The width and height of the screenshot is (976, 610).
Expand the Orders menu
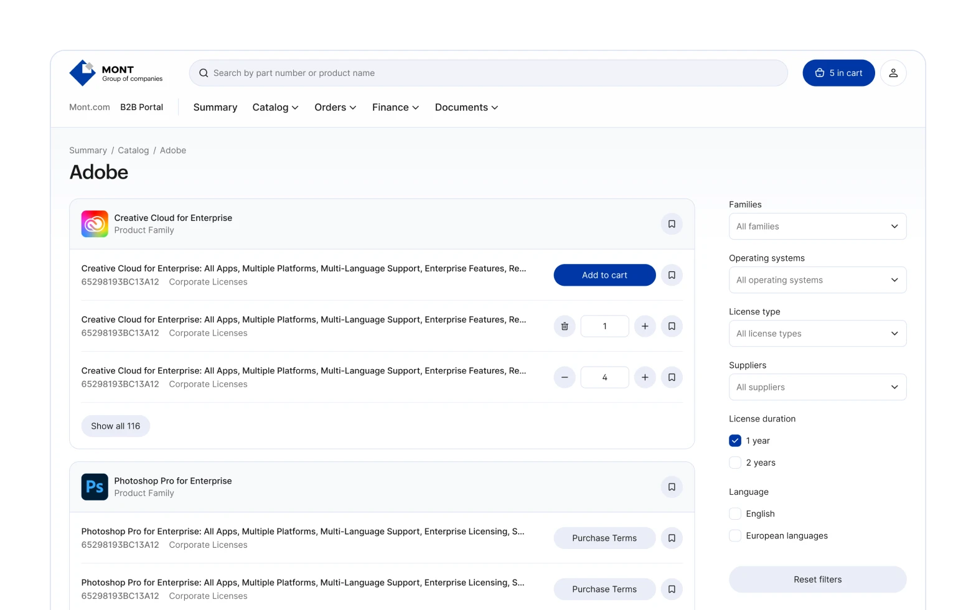pos(335,107)
